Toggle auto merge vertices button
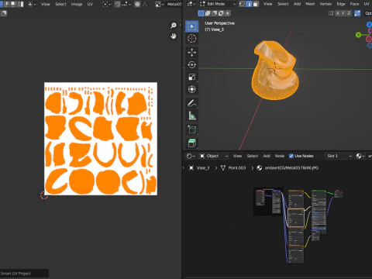 point(357,13)
